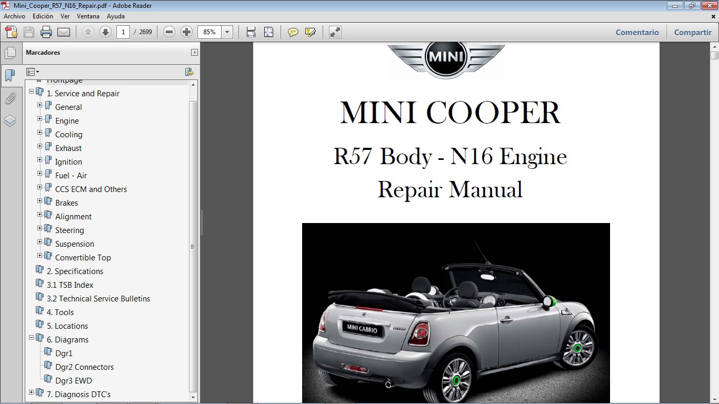The height and width of the screenshot is (404, 719).
Task: Select the Email attachment icon
Action: click(63, 32)
